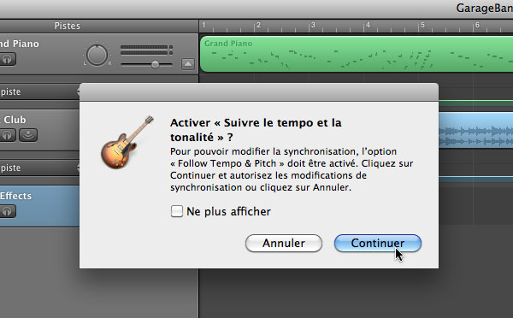The image size is (513, 318).
Task: Click the Grand Piano pan knob
Action: 97,55
